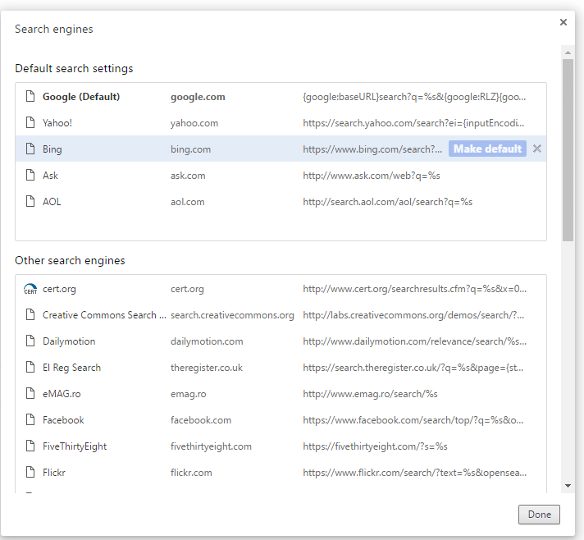Close the Search engines dialog
This screenshot has width=584, height=540.
(563, 22)
